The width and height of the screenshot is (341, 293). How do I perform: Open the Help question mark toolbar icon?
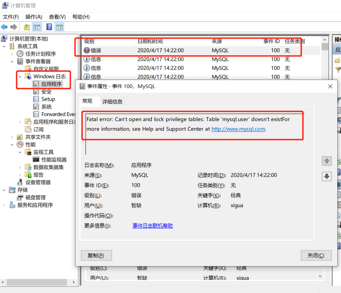49,27
